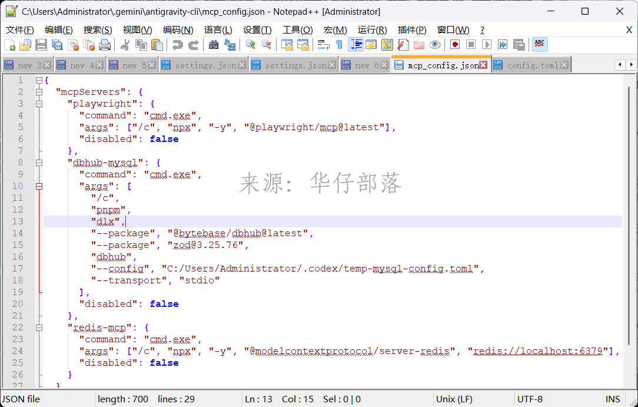This screenshot has width=638, height=407.
Task: Close the mcp_config.json tab with its red X
Action: 483,65
